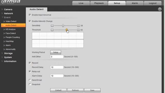The width and height of the screenshot is (165, 93).
Task: Click the Sensitivity value 39
Action: (x=81, y=26)
